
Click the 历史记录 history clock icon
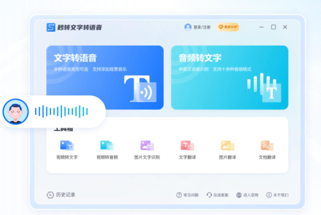click(x=50, y=195)
